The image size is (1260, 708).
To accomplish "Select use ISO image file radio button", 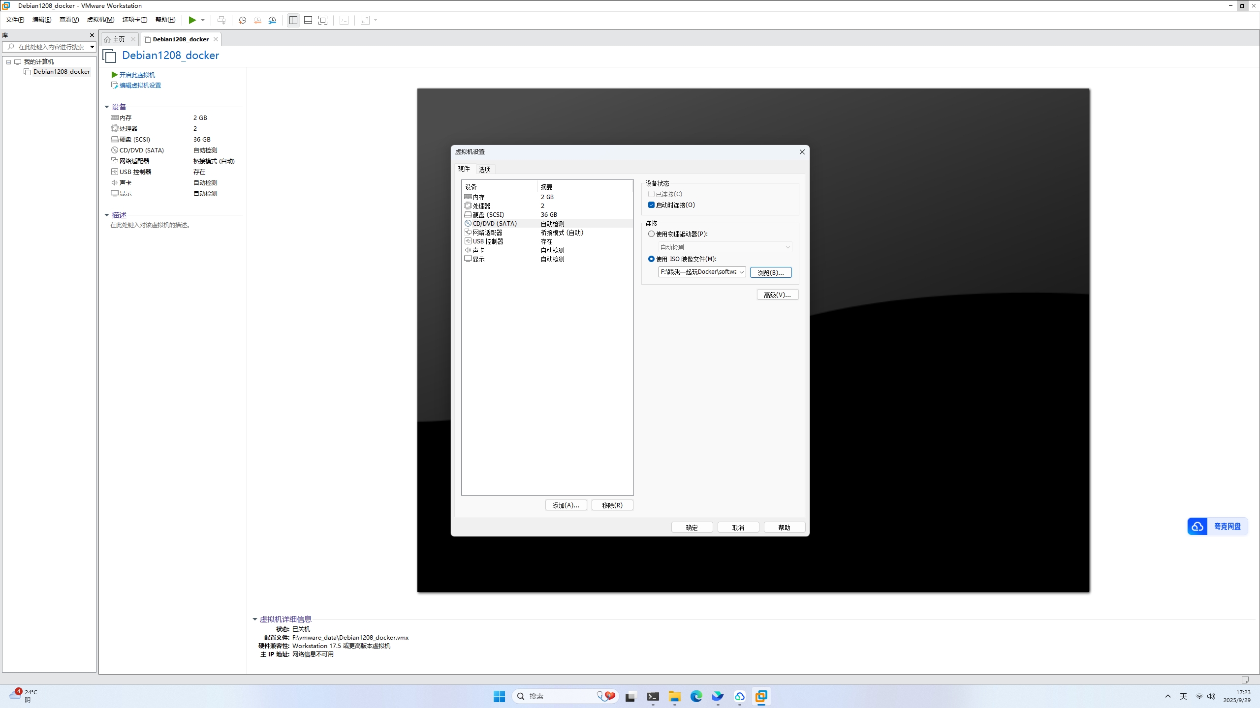I will (651, 259).
